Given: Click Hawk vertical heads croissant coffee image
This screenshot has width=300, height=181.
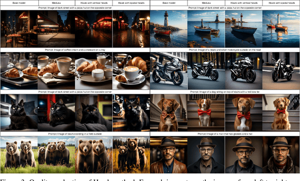Looking at the screenshot, I should click(94, 71).
